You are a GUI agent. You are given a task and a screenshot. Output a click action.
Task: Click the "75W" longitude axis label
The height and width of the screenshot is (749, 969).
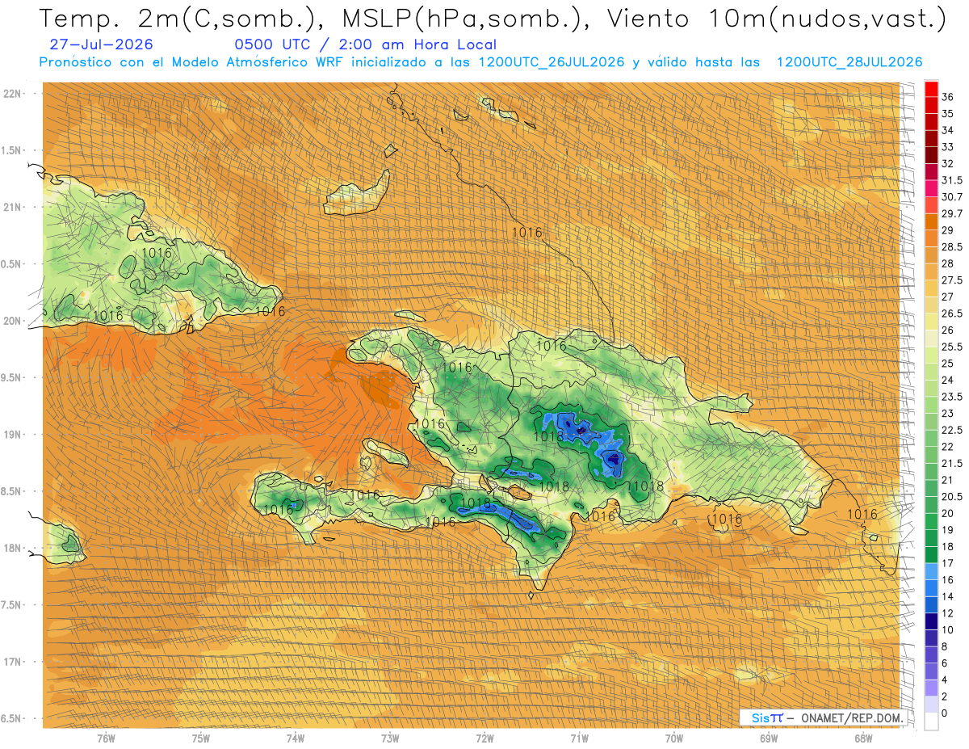[200, 738]
